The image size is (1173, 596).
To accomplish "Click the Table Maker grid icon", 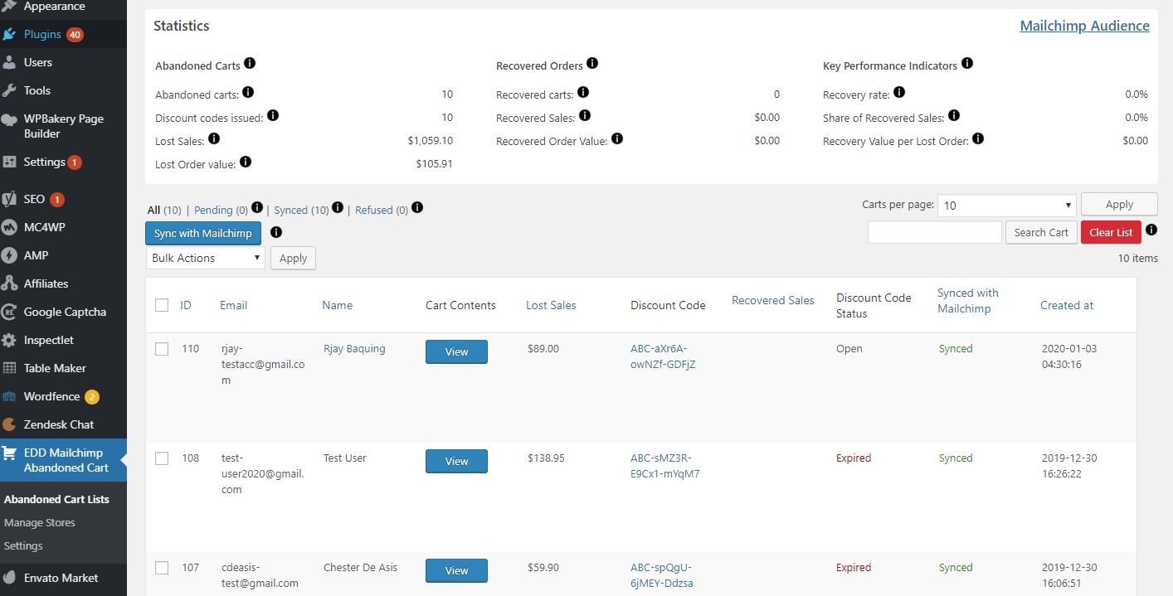I will 9,369.
